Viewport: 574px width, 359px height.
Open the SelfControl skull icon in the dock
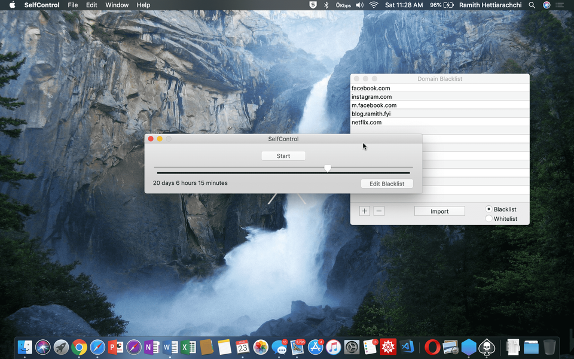(x=487, y=347)
